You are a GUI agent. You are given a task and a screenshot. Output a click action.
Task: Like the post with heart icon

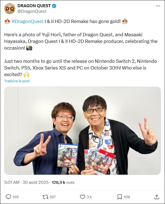(x=82, y=197)
